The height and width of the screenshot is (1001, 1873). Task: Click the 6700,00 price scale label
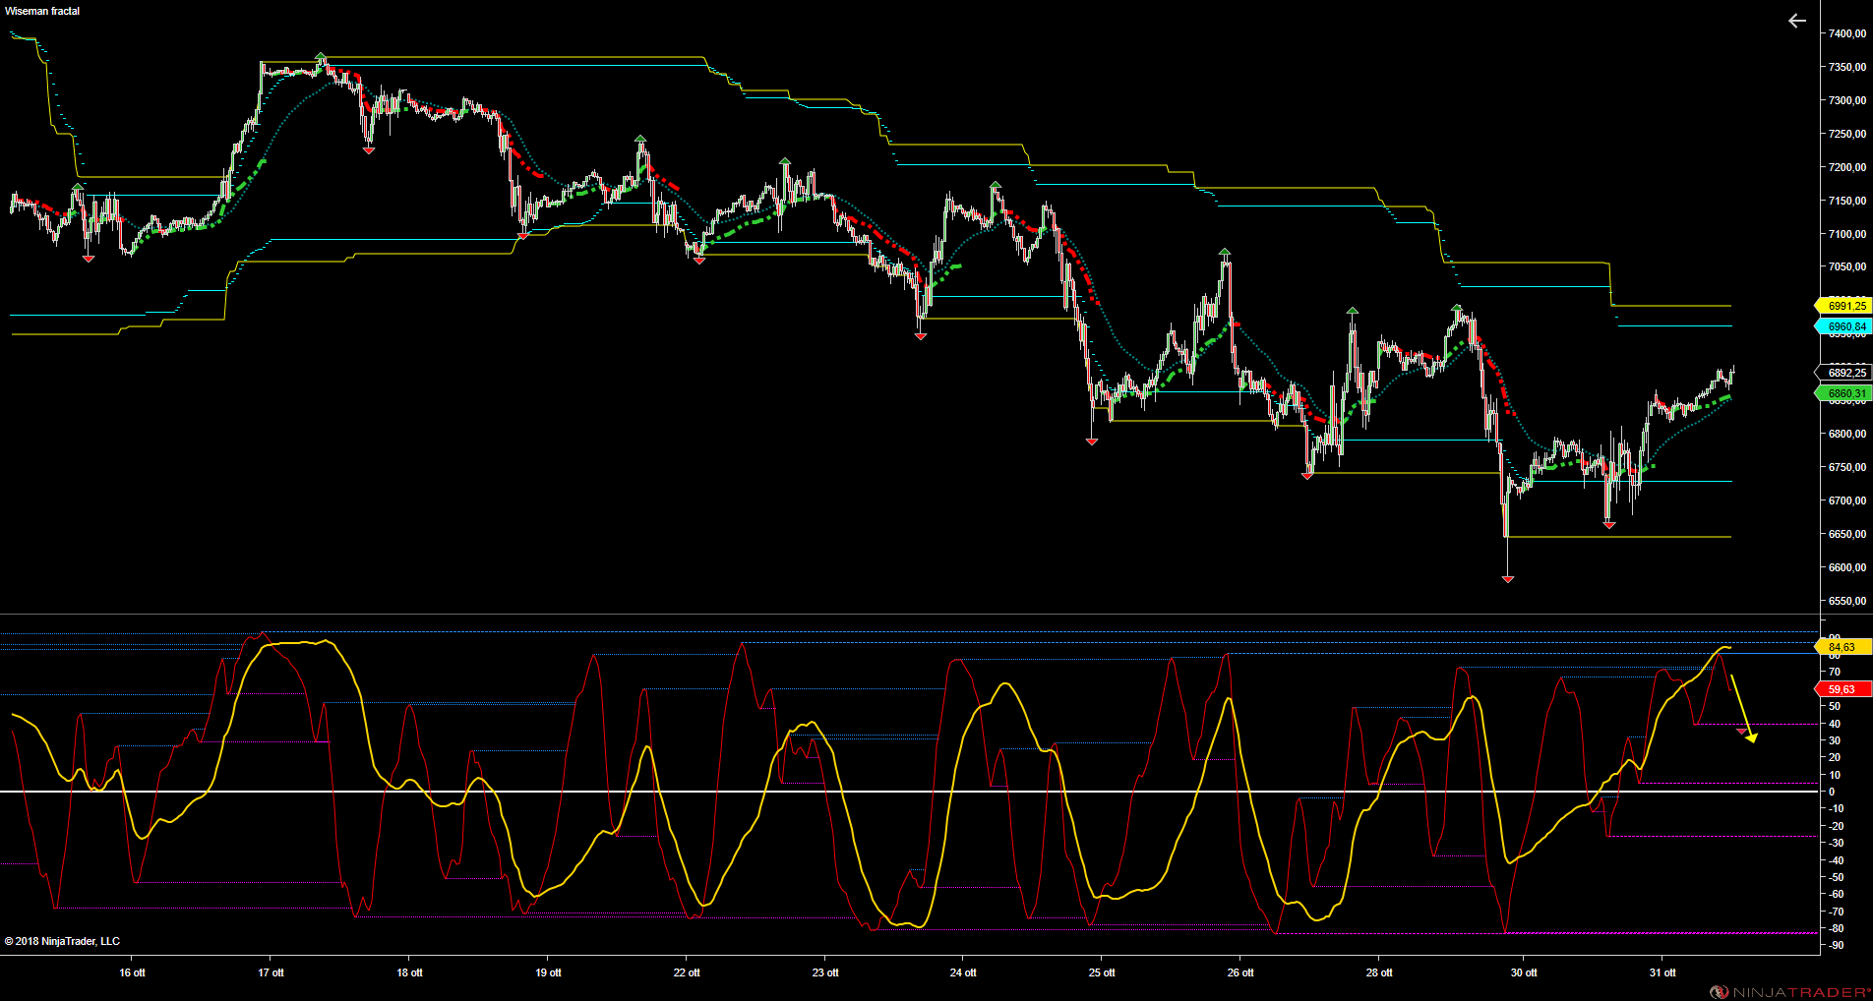(1847, 500)
